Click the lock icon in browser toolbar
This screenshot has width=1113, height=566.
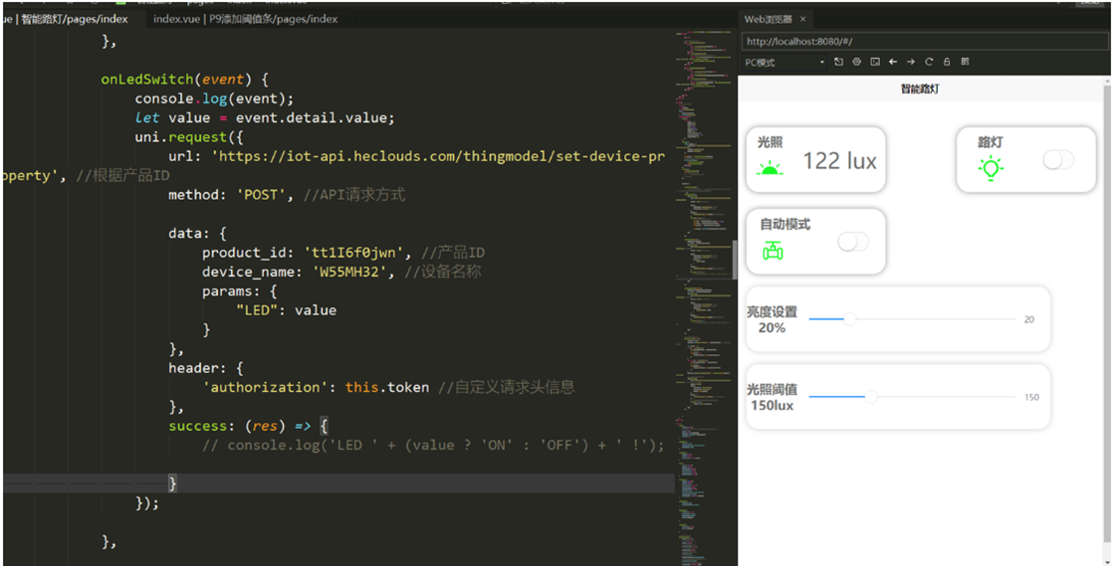point(947,63)
